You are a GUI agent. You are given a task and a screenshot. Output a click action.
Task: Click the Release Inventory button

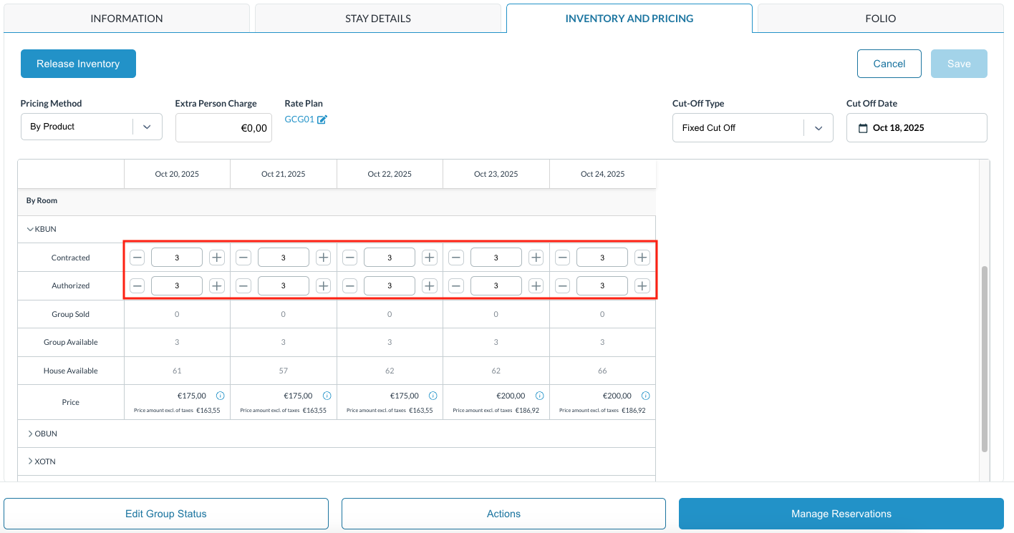(x=78, y=64)
